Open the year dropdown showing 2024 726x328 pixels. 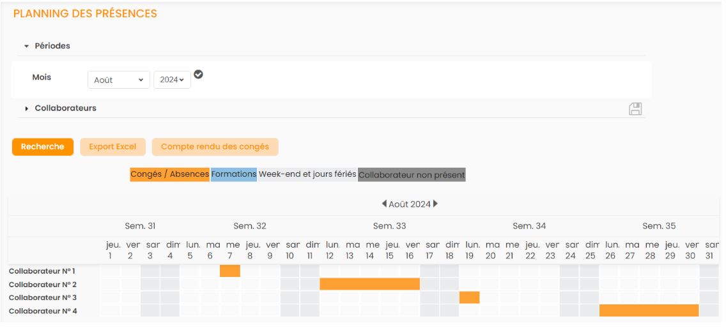[x=172, y=80]
